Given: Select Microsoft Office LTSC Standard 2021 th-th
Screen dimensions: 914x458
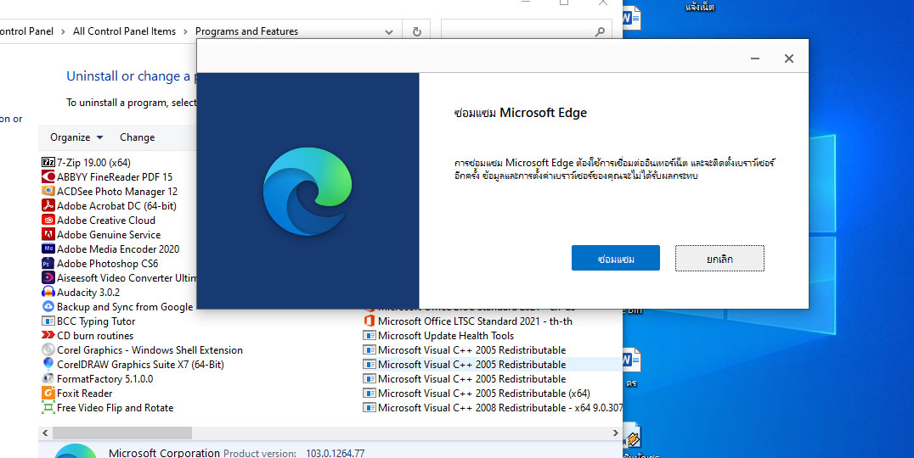Looking at the screenshot, I should pyautogui.click(x=475, y=321).
